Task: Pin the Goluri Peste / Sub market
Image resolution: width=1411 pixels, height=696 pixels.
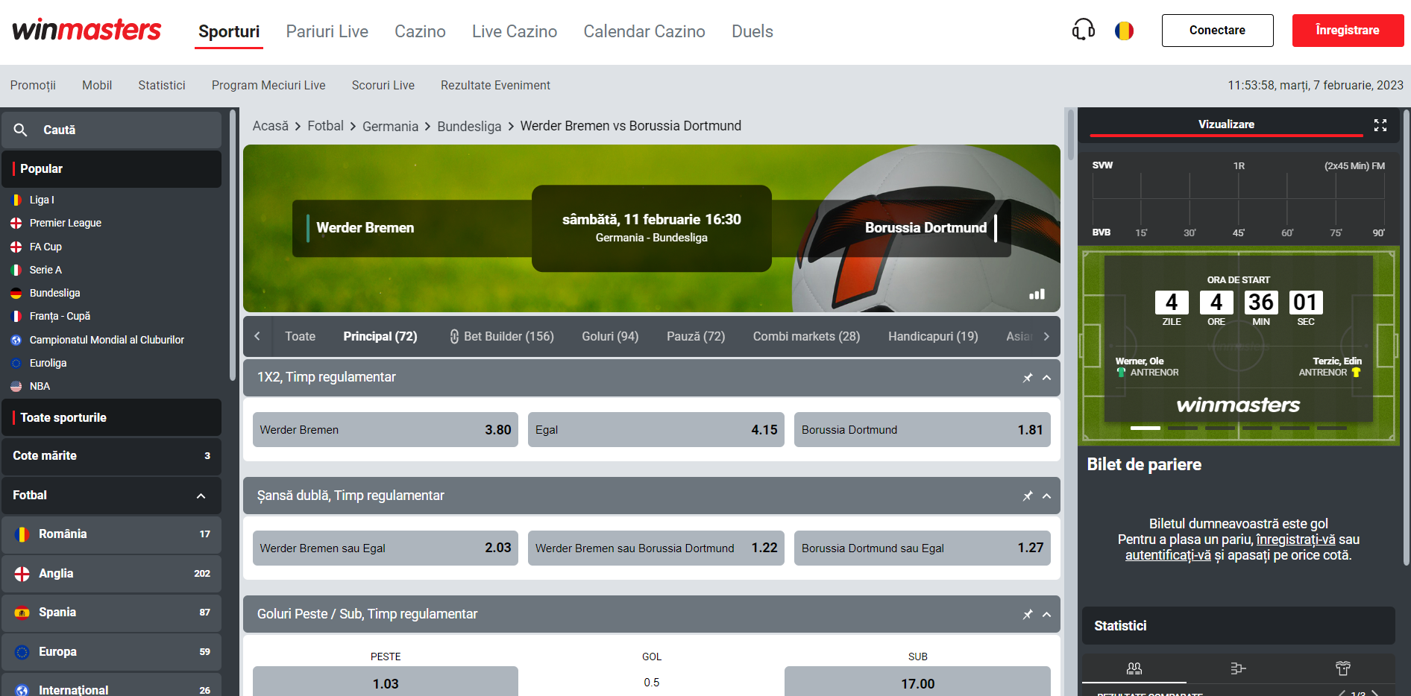Action: coord(1028,615)
